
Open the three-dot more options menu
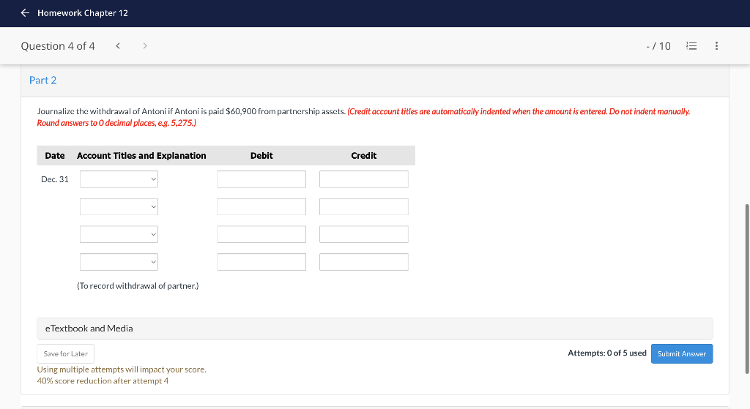716,46
